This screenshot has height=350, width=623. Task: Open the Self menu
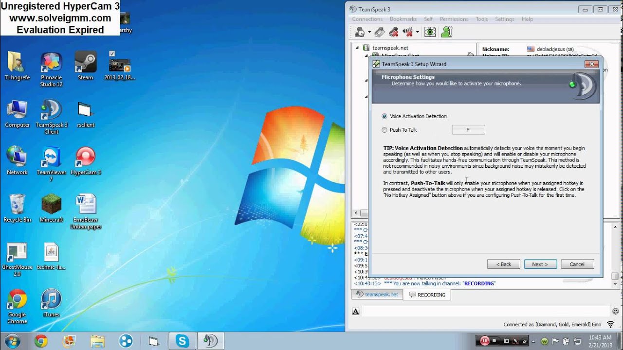[x=428, y=19]
